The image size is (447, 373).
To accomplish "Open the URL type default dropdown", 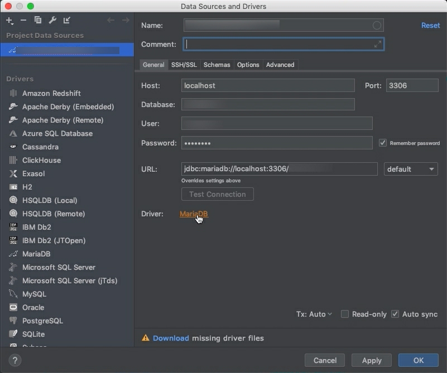I will click(x=411, y=169).
